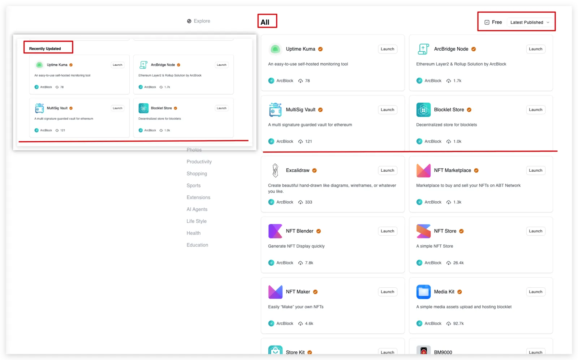Open the Latest Published sort dropdown

pyautogui.click(x=530, y=22)
